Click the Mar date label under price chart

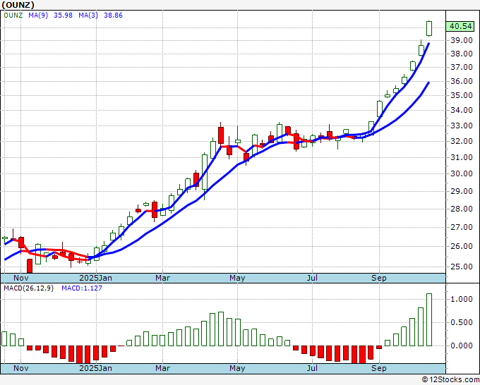tap(162, 278)
